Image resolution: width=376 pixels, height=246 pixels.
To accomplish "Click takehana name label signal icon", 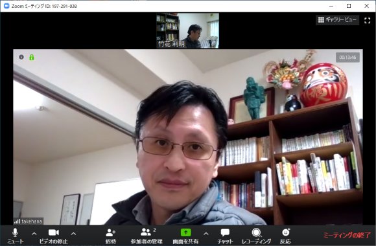I will coord(17,221).
